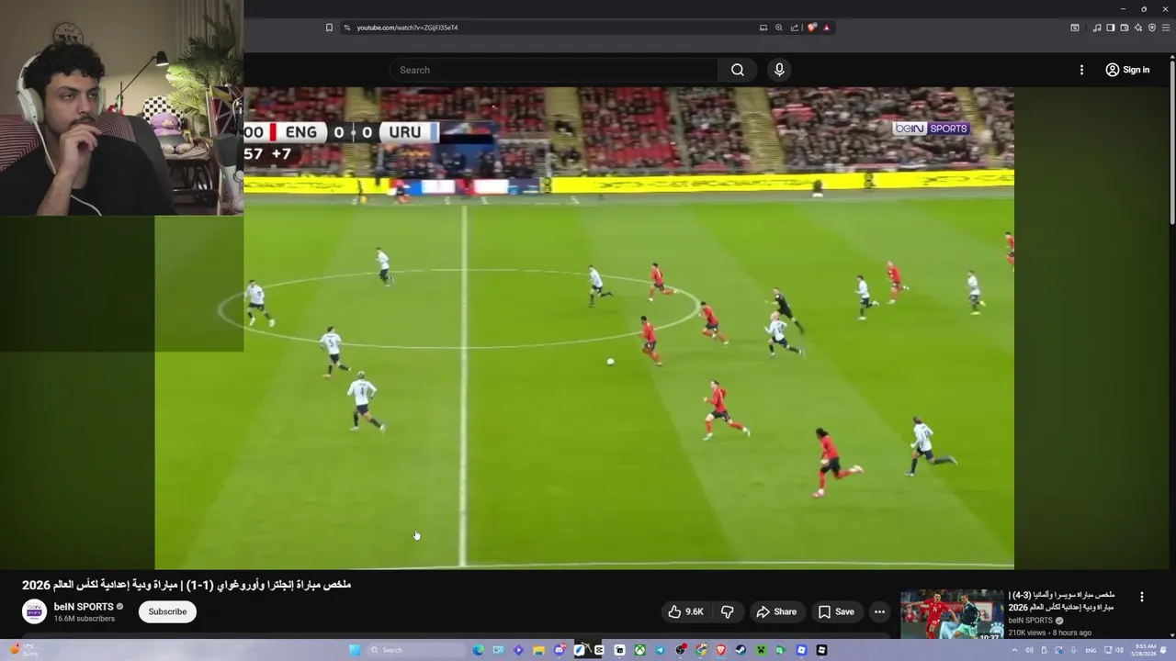Open the Brave Wallet icon

pos(1125,28)
